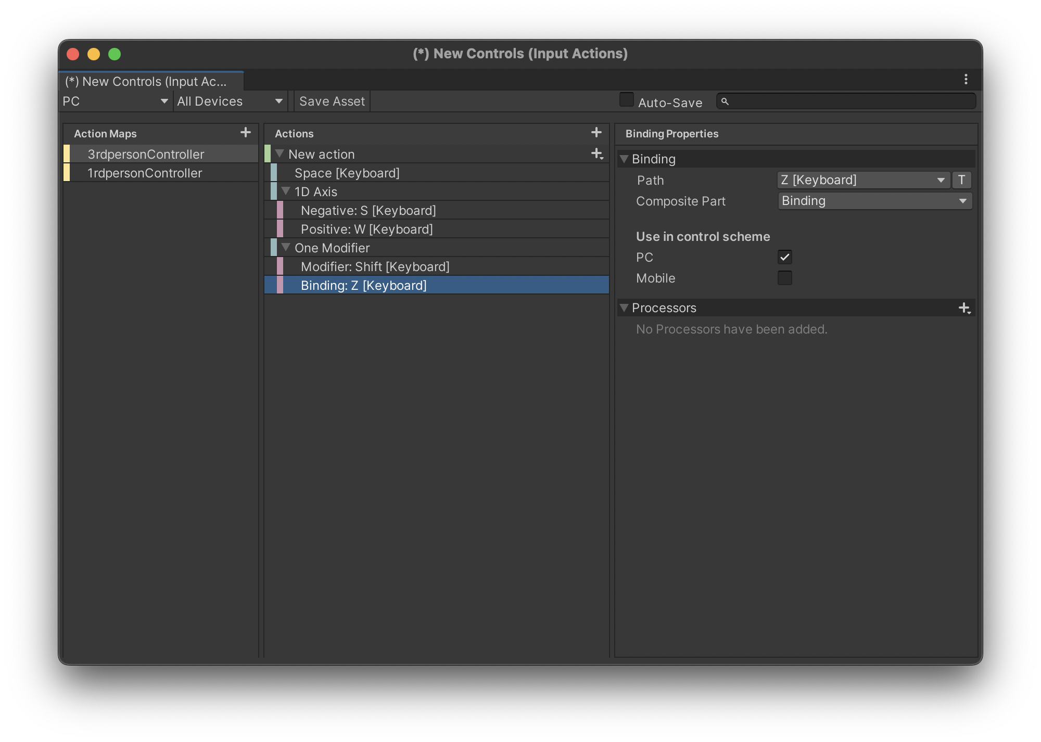Check the Mobile control scheme checkbox
Viewport: 1041px width, 742px height.
click(784, 278)
